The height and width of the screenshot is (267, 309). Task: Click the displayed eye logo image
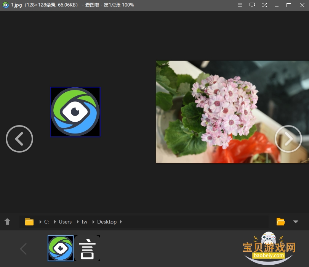[75, 112]
